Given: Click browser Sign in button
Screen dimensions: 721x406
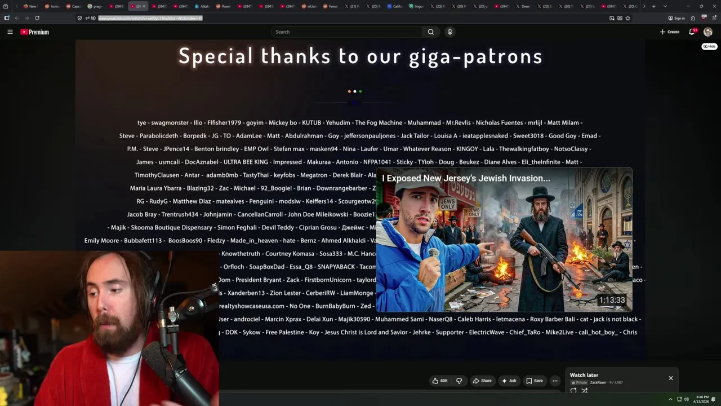Looking at the screenshot, I should pyautogui.click(x=677, y=18).
